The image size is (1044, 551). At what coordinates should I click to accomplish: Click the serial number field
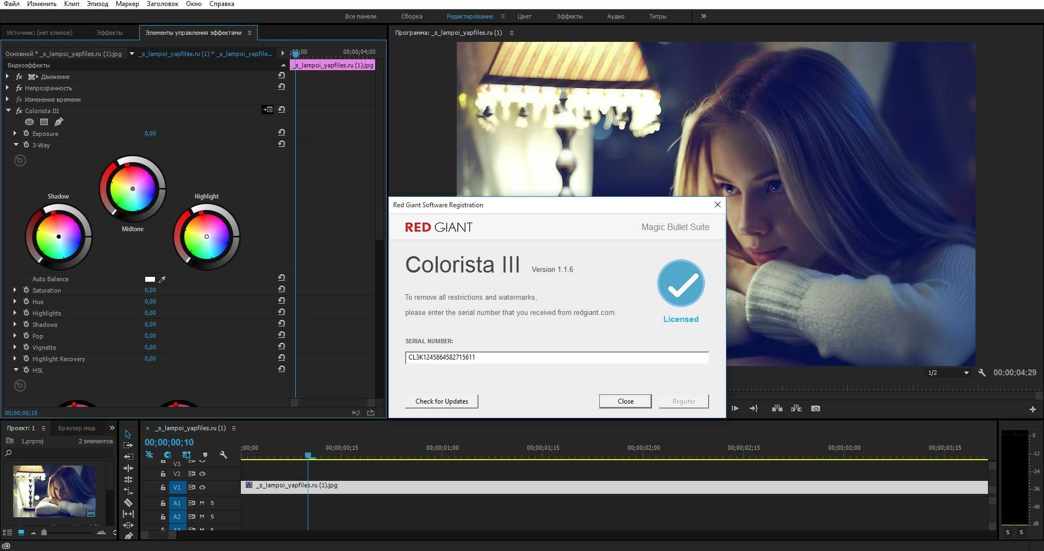[557, 357]
